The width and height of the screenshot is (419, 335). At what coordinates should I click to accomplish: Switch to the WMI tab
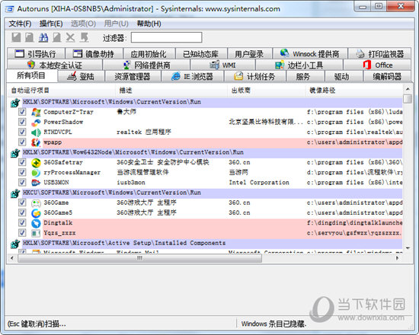pyautogui.click(x=223, y=65)
